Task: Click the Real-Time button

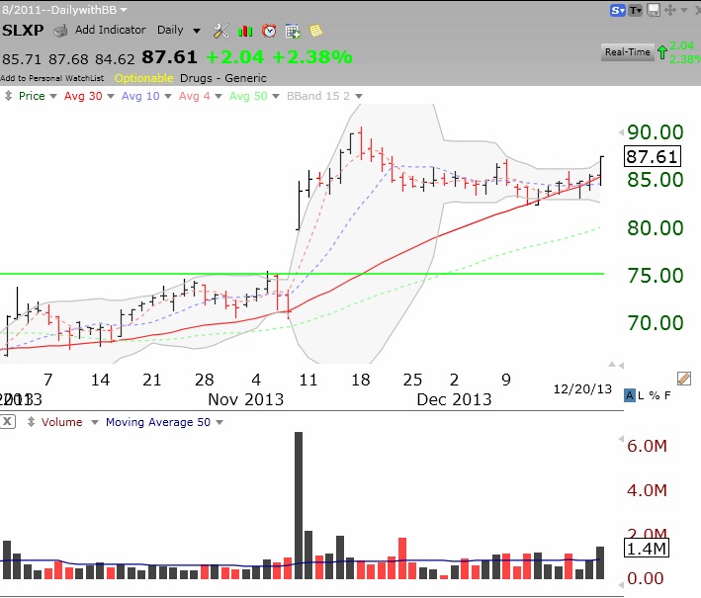Action: click(x=626, y=51)
